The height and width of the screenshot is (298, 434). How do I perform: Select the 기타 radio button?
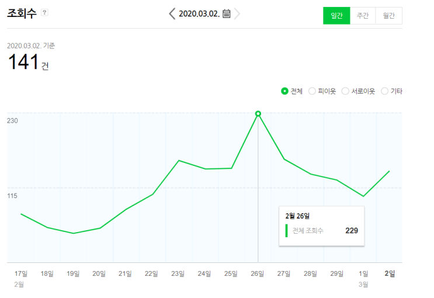point(384,91)
